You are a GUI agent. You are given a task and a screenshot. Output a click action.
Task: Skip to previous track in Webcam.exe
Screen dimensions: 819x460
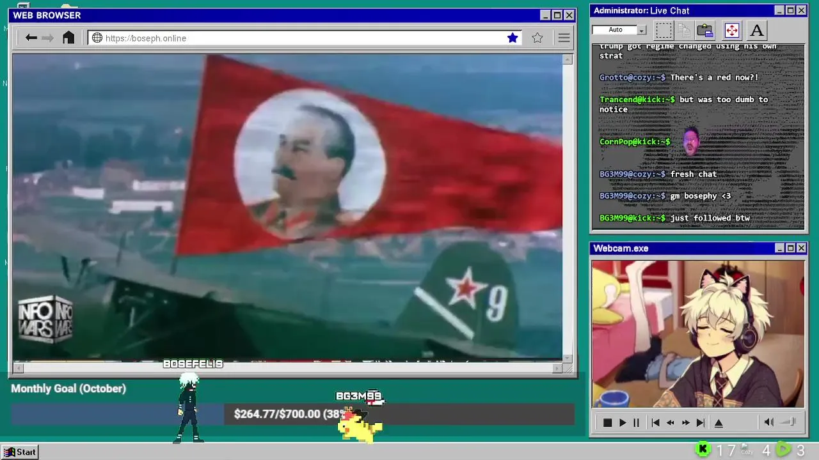pos(655,422)
